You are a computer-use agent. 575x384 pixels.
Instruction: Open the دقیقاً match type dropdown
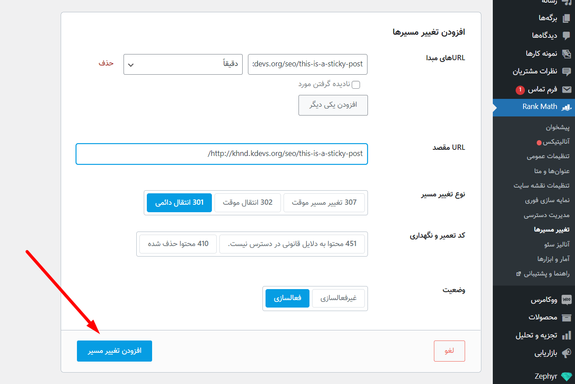[x=183, y=64]
